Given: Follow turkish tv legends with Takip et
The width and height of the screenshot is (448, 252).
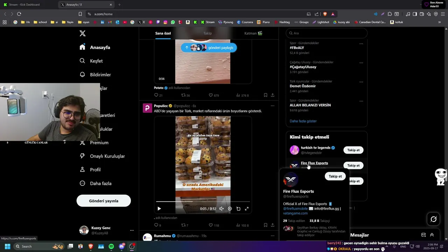Looking at the screenshot, I should coord(353,150).
